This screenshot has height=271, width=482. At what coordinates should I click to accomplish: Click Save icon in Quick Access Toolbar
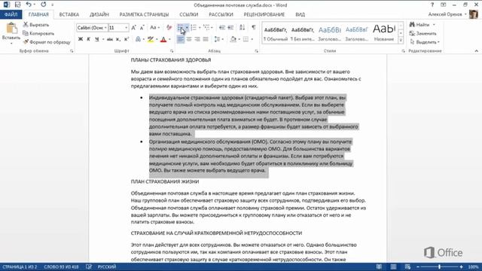(x=17, y=5)
